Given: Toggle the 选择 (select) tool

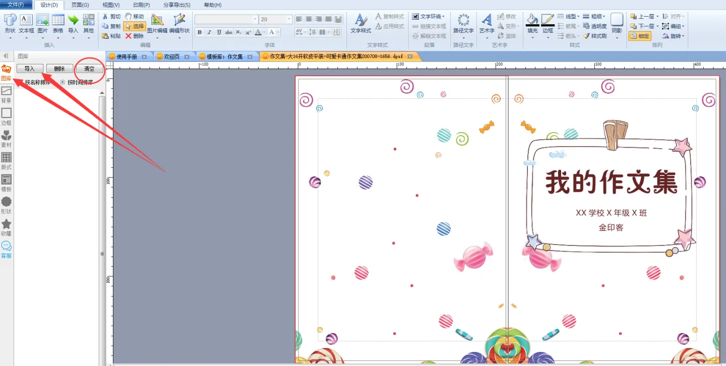Looking at the screenshot, I should [135, 26].
